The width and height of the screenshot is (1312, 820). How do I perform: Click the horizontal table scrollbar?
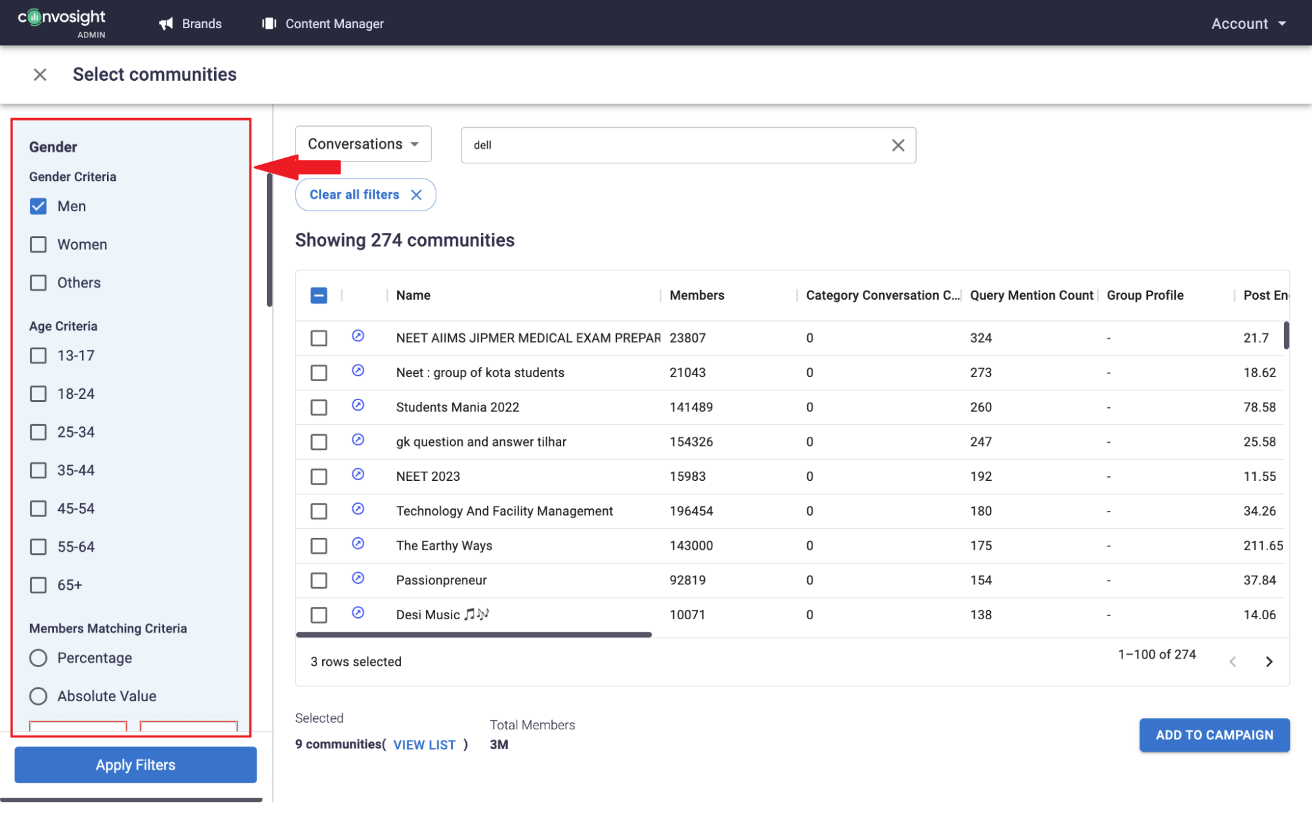pos(473,634)
